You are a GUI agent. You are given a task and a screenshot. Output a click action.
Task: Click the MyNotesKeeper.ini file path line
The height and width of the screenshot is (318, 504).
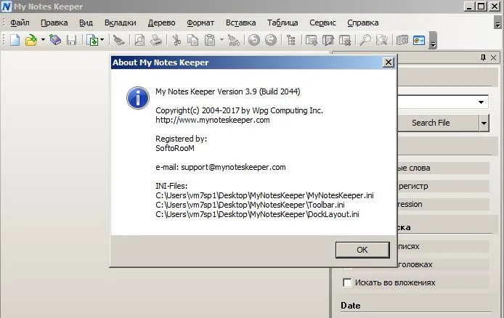tap(264, 195)
